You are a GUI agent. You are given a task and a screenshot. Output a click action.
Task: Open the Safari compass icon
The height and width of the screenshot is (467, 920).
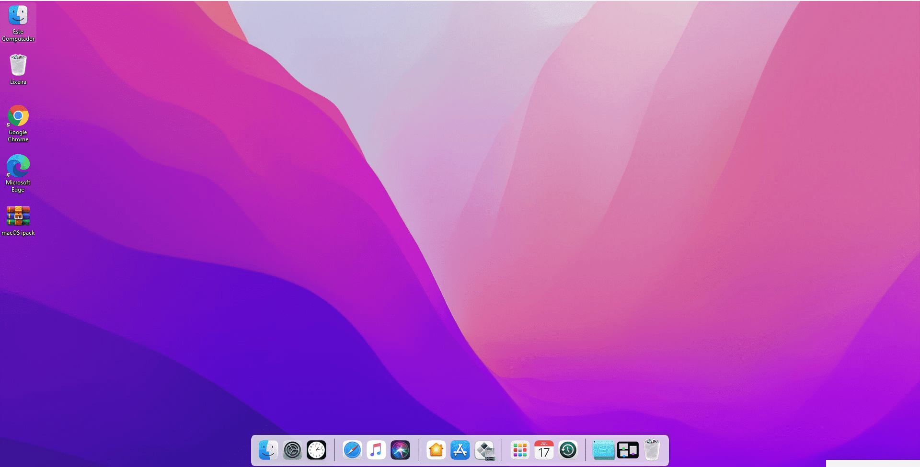(352, 450)
